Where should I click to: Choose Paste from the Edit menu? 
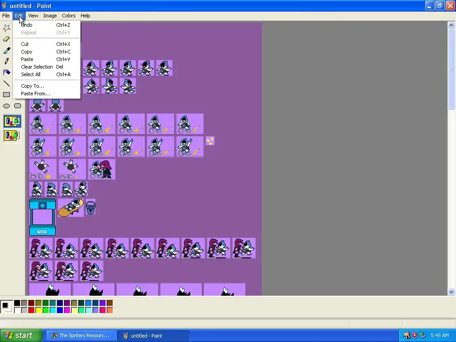click(x=46, y=59)
